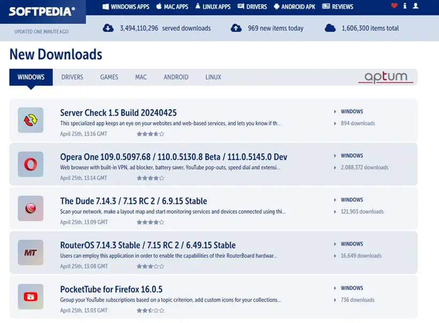Click the 16,649 downloads text
The height and width of the screenshot is (323, 439).
(x=361, y=256)
